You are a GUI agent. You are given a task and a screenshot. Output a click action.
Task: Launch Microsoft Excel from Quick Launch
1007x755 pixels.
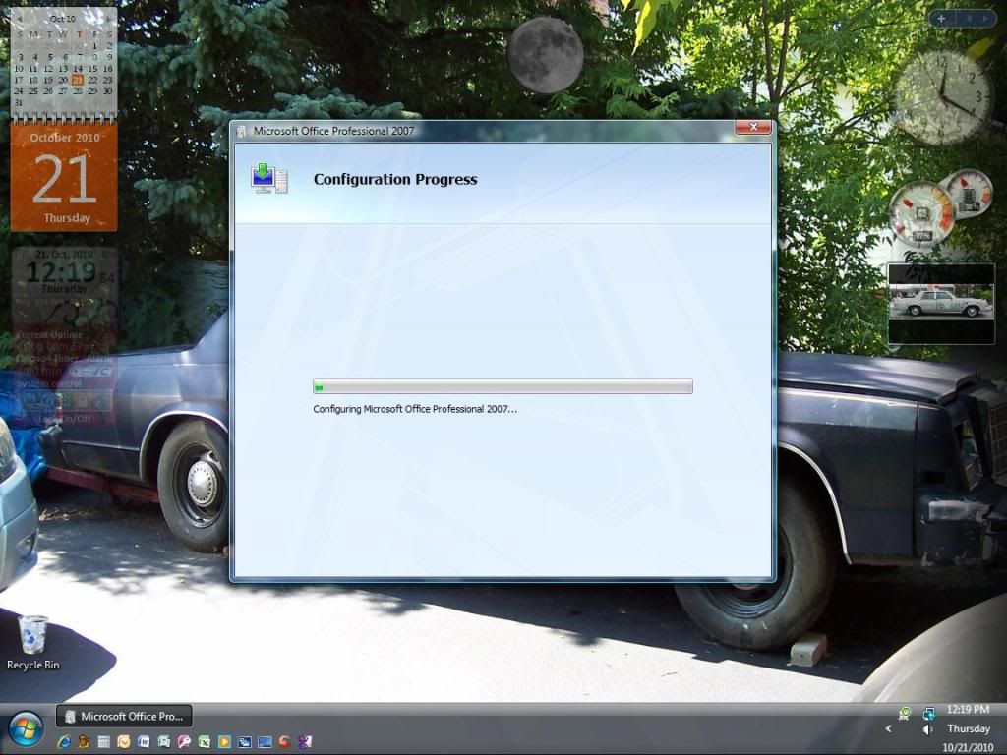204,742
